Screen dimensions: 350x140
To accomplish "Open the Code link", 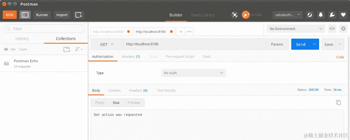I will [x=340, y=57].
